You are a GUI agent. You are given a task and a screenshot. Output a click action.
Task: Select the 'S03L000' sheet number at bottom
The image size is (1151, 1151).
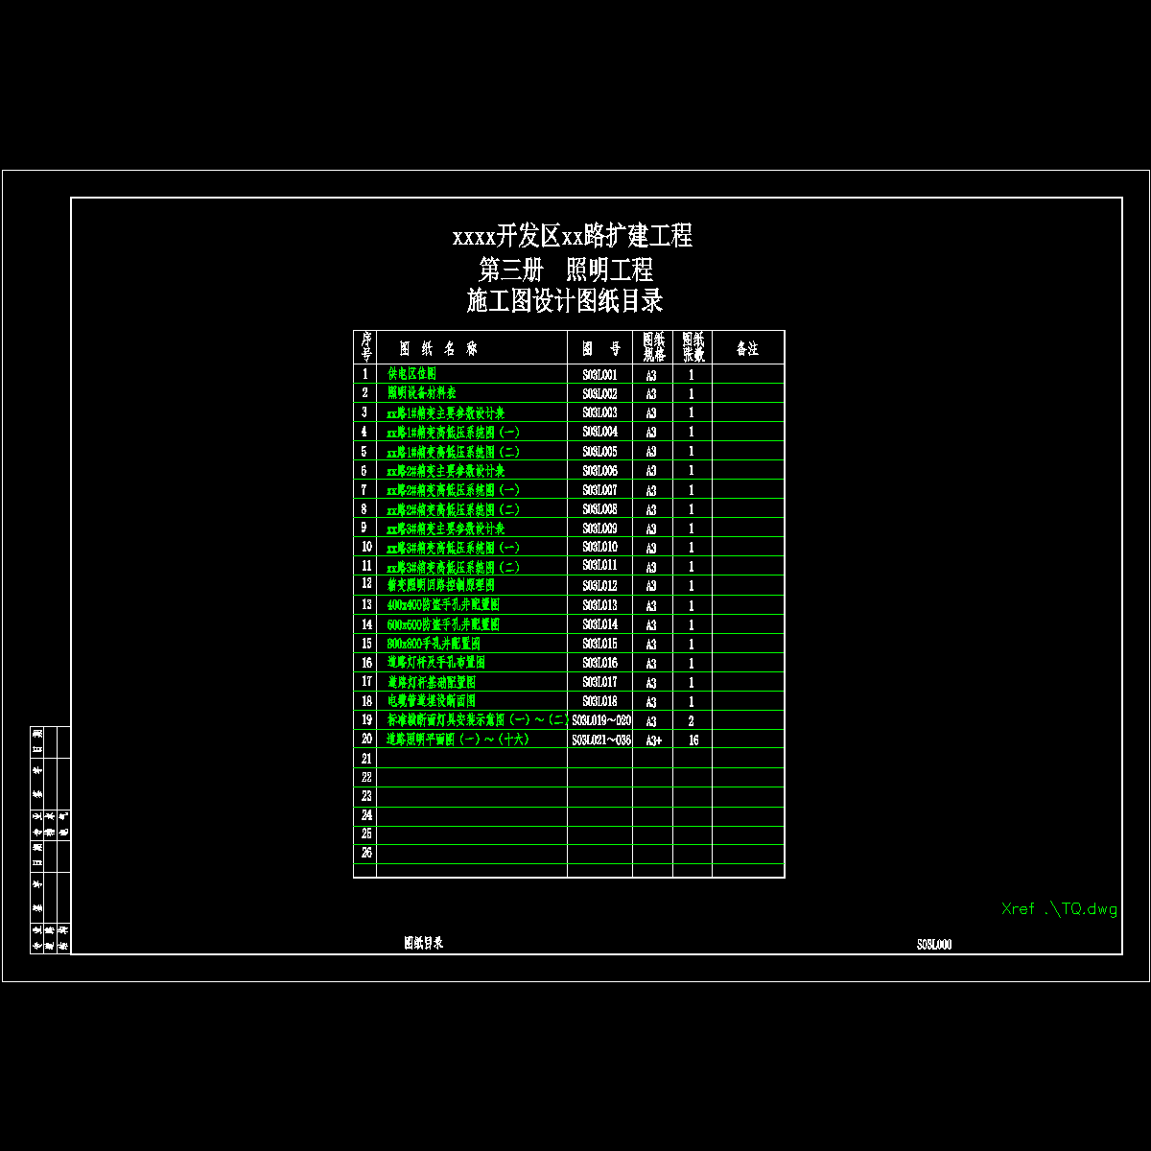click(934, 945)
